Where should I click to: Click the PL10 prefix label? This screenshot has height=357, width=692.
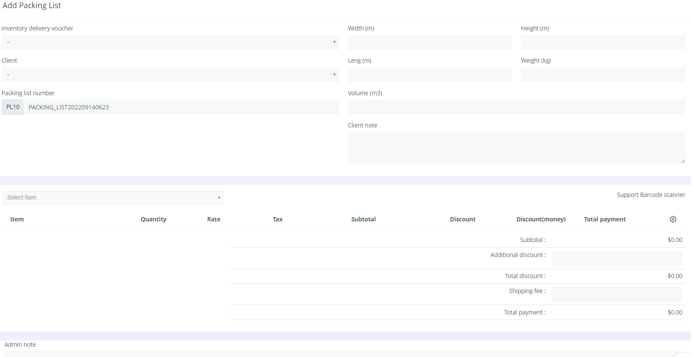click(x=13, y=107)
